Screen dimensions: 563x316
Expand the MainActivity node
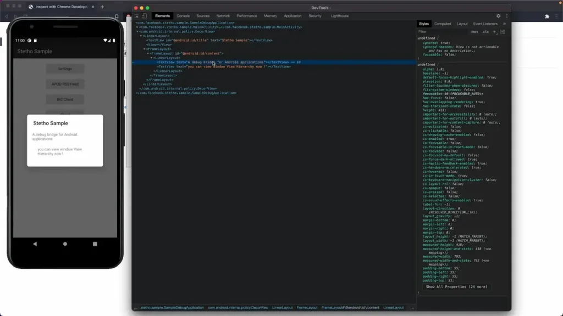(x=137, y=27)
